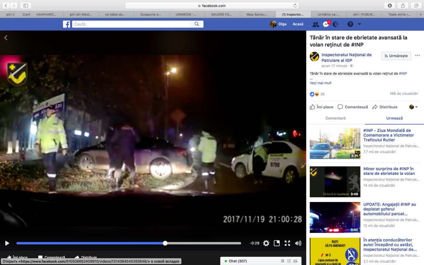Share the video with Distribuie
The image size is (424, 265).
[x=385, y=107]
